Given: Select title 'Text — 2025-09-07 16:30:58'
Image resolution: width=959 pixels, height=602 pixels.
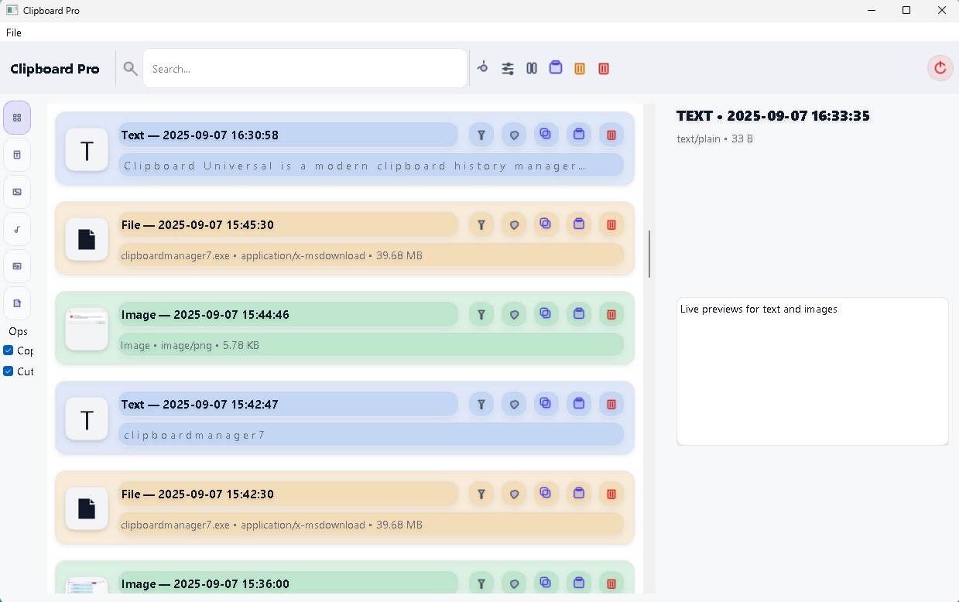Looking at the screenshot, I should (x=200, y=135).
